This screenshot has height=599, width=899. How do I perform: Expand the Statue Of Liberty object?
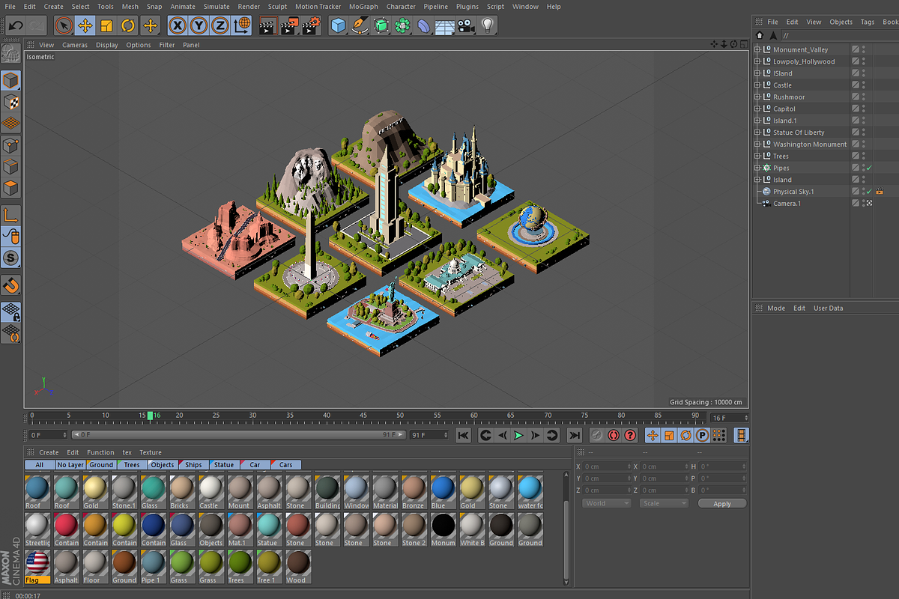click(757, 133)
